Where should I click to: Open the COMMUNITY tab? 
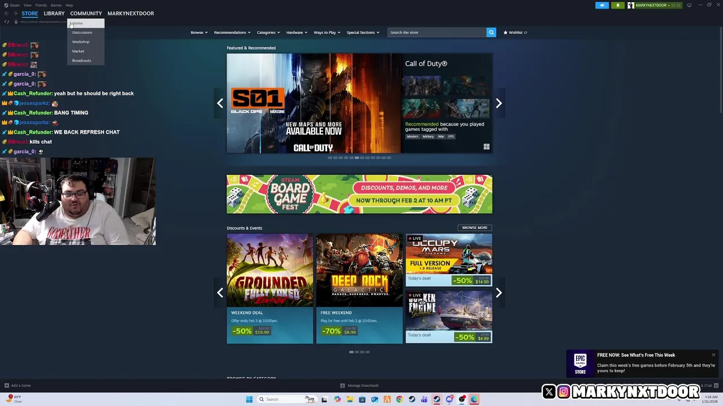point(86,13)
